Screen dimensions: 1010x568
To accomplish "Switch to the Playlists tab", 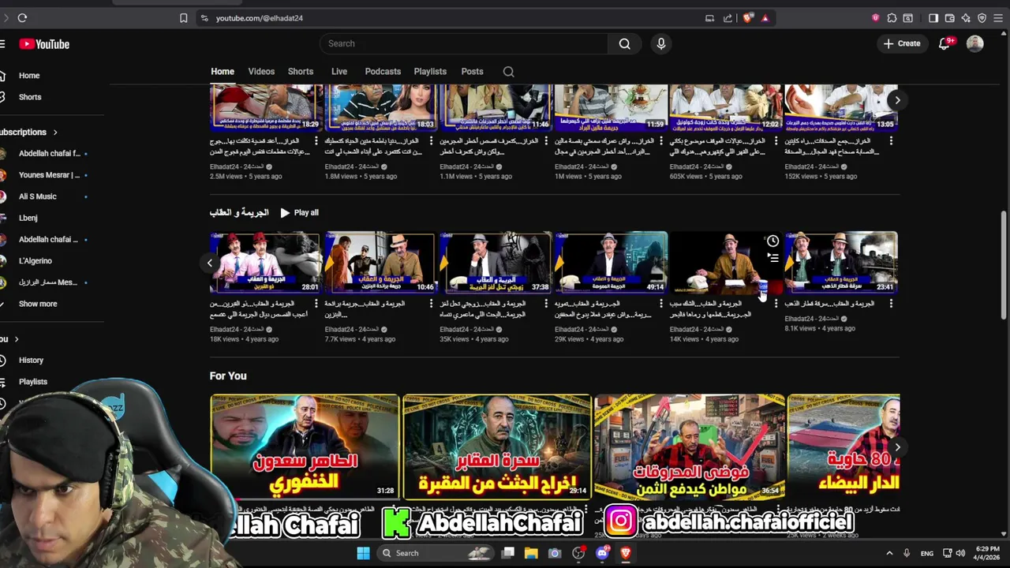I will click(x=430, y=72).
